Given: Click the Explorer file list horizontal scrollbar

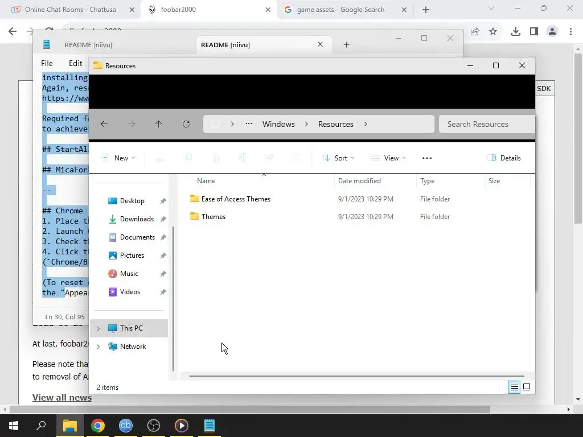Looking at the screenshot, I should (356, 376).
